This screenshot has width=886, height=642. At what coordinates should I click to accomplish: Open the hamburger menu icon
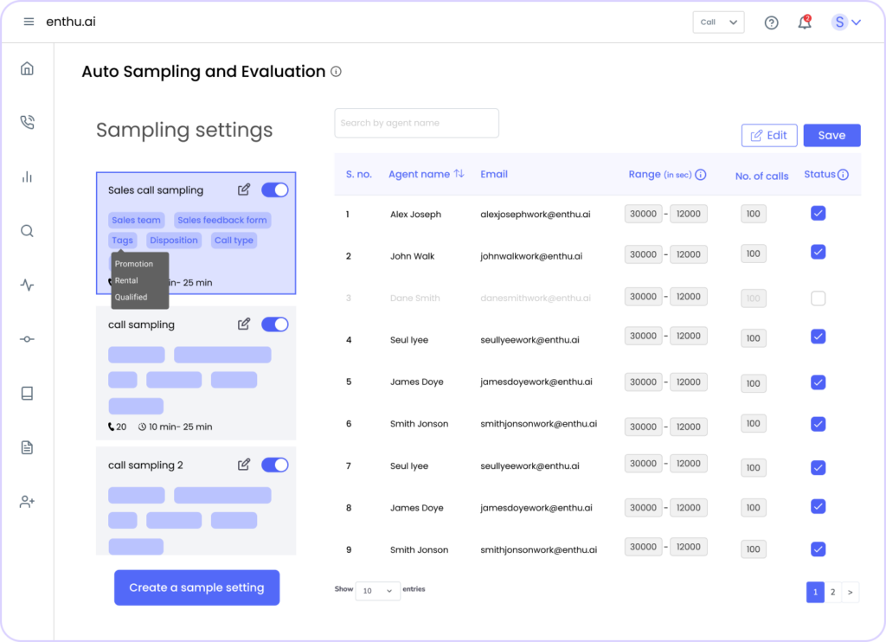pos(29,22)
